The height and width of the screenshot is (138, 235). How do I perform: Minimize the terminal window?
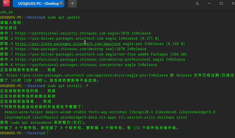tap(209, 3)
